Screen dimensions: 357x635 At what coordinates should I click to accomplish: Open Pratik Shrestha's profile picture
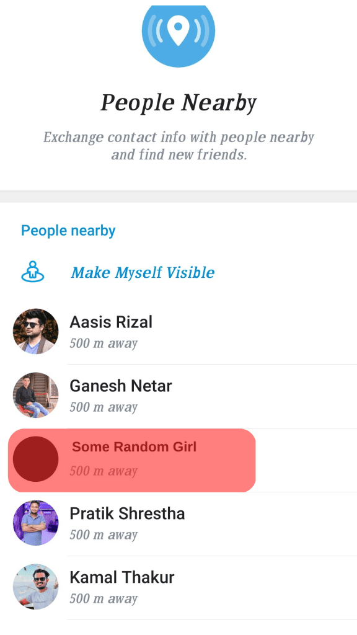click(35, 523)
